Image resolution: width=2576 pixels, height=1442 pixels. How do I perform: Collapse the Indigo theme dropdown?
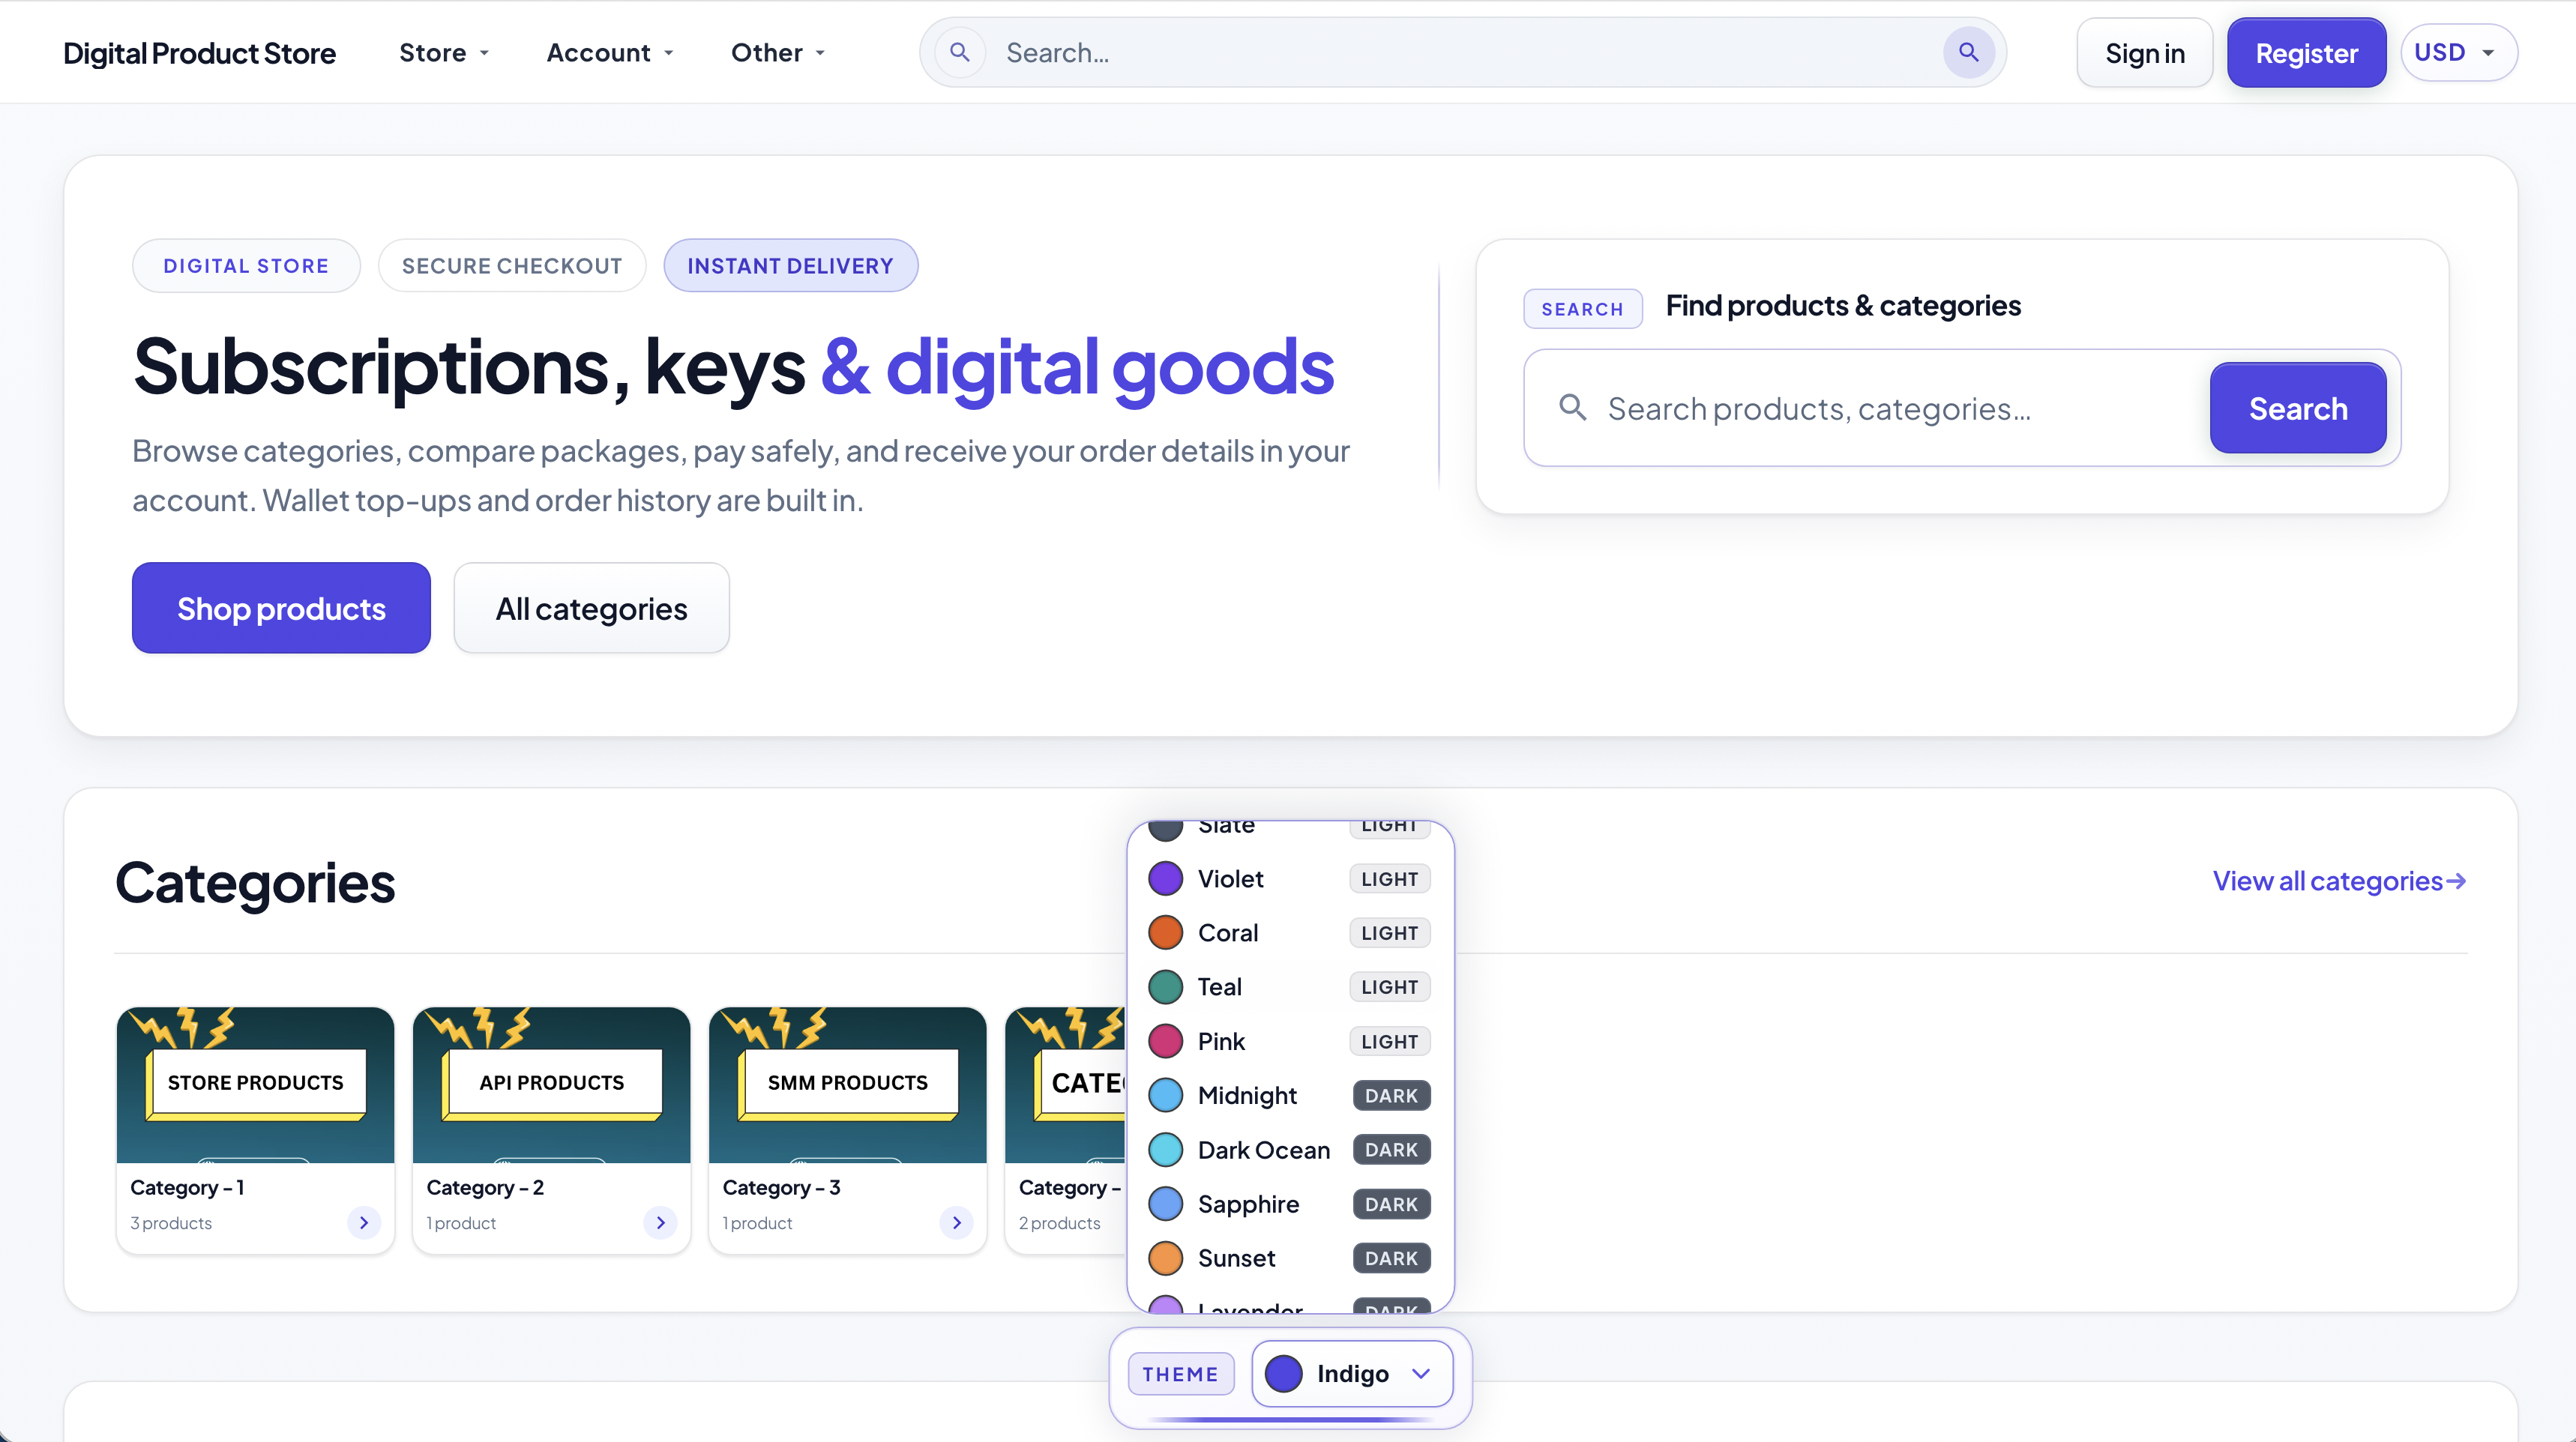1352,1373
